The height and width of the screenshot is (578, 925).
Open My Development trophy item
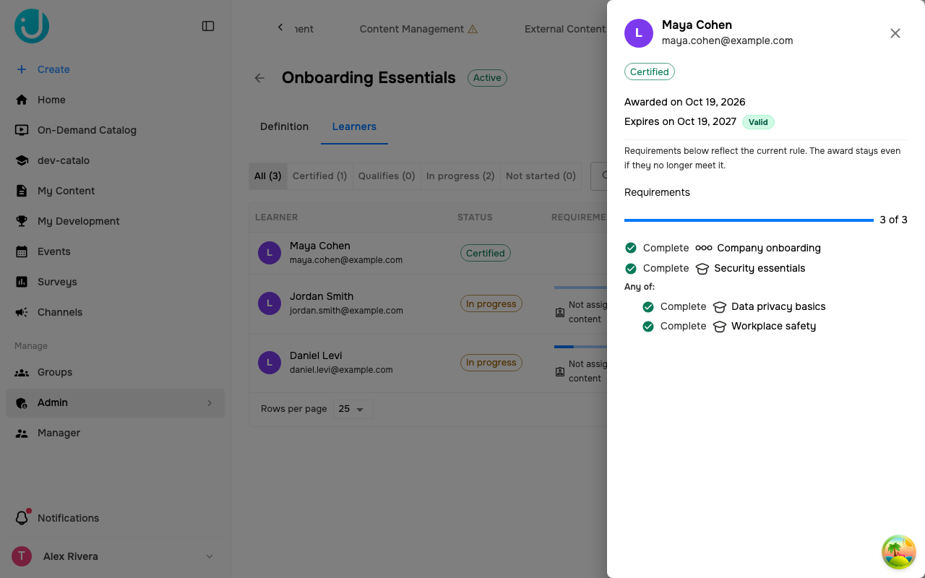click(x=115, y=221)
